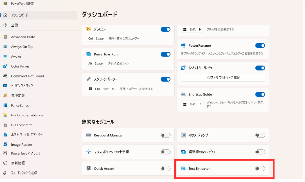Click the Win Shift H shortcut box
The height and width of the screenshot is (182, 305).
point(192,29)
